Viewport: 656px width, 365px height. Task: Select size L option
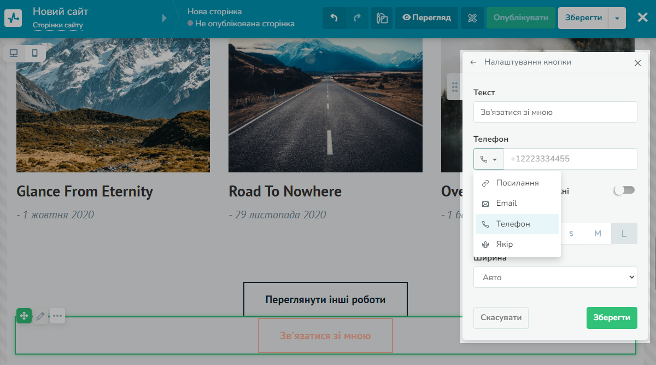624,234
